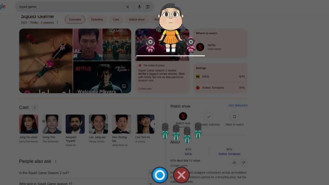The height and width of the screenshot is (185, 329).
Task: Open the Watch show tab
Action: (x=137, y=20)
